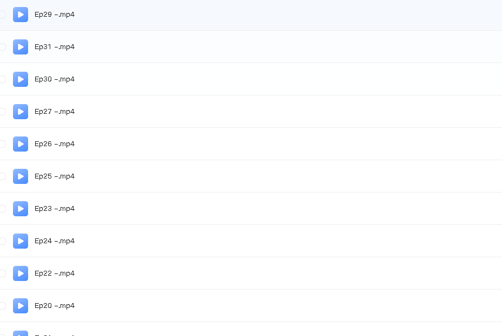
Task: Toggle the selection circle for Ep20 -.mp4
Action: [3, 306]
